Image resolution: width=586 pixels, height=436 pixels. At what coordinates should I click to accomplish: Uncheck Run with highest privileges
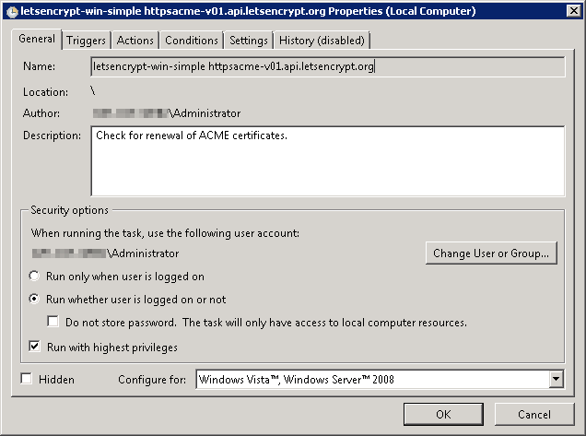[34, 347]
